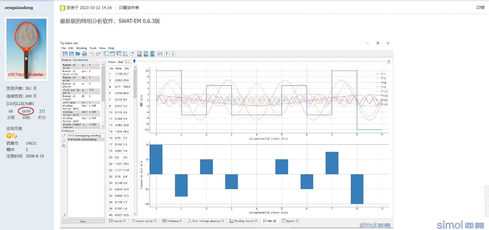Image resolution: width=489 pixels, height=230 pixels.
Task: Open the manual winding definition icon
Action: tap(106, 54)
